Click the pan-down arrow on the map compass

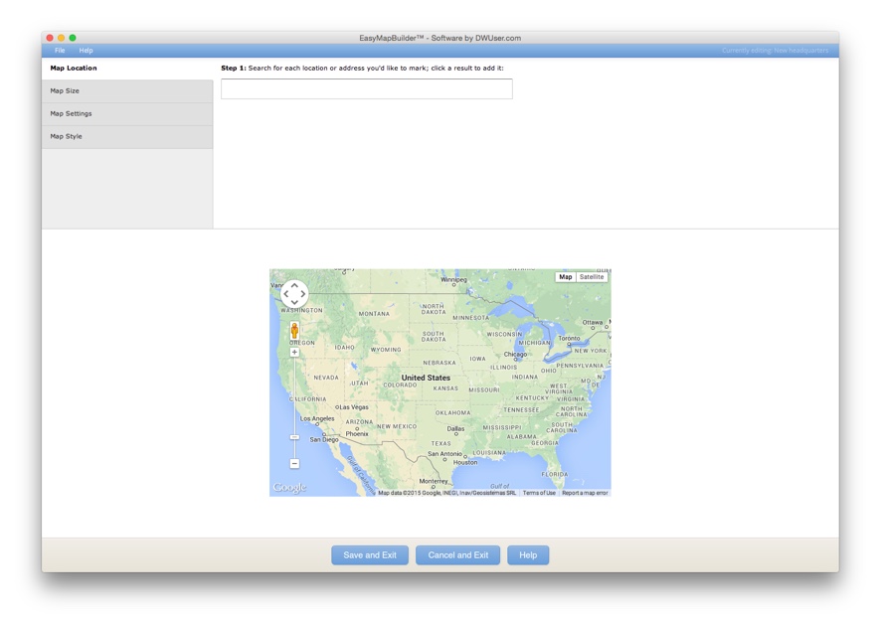tap(294, 302)
